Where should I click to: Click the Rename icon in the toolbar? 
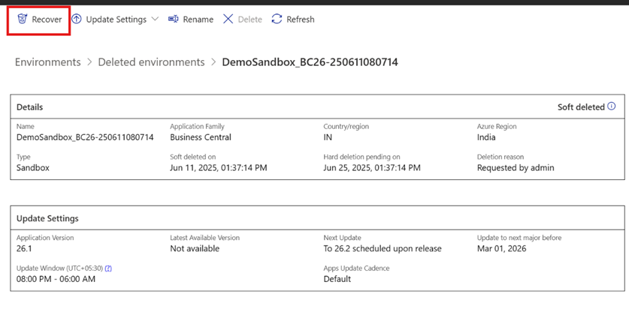(174, 19)
